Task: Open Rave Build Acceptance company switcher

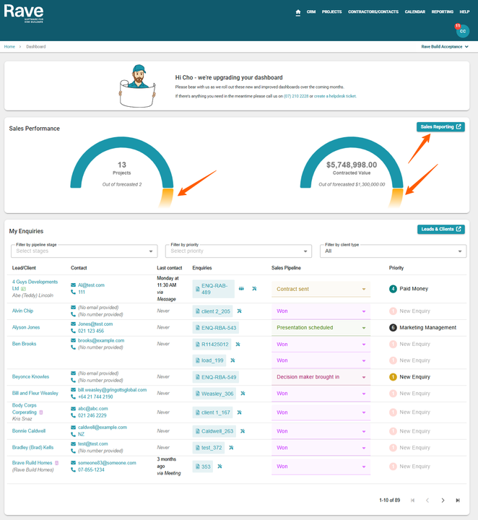Action: 445,47
